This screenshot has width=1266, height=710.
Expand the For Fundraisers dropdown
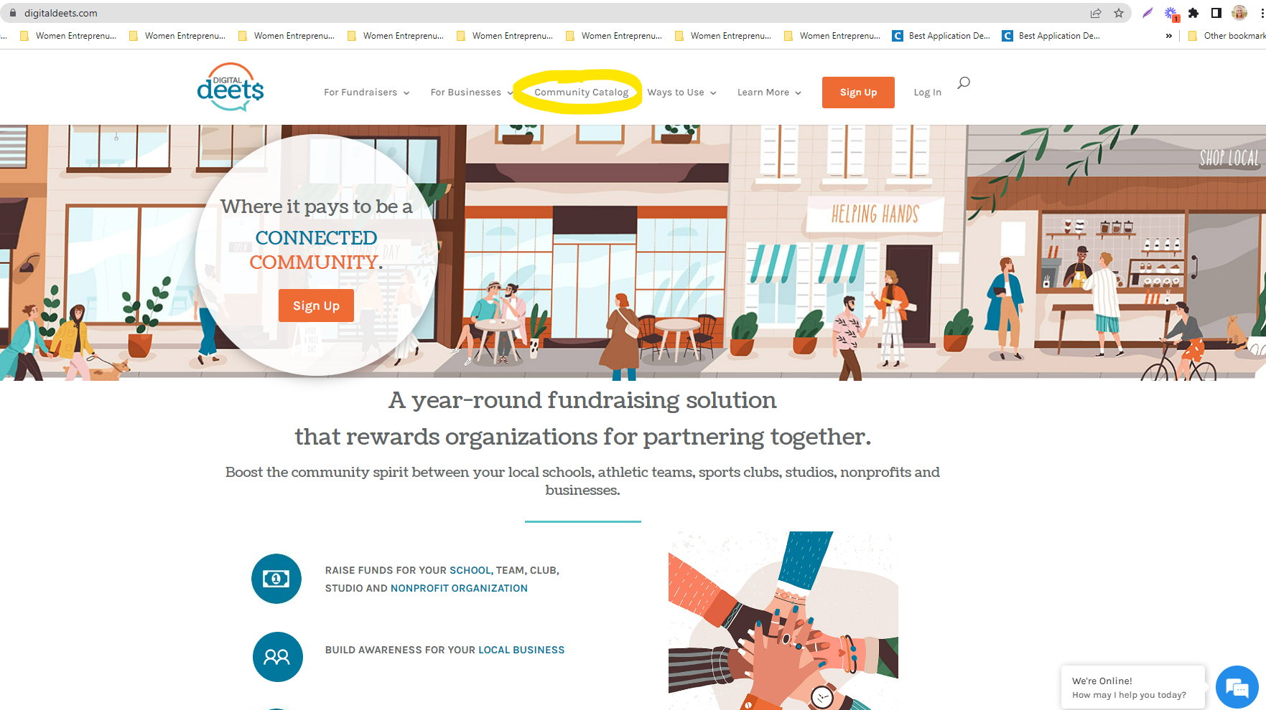click(367, 93)
